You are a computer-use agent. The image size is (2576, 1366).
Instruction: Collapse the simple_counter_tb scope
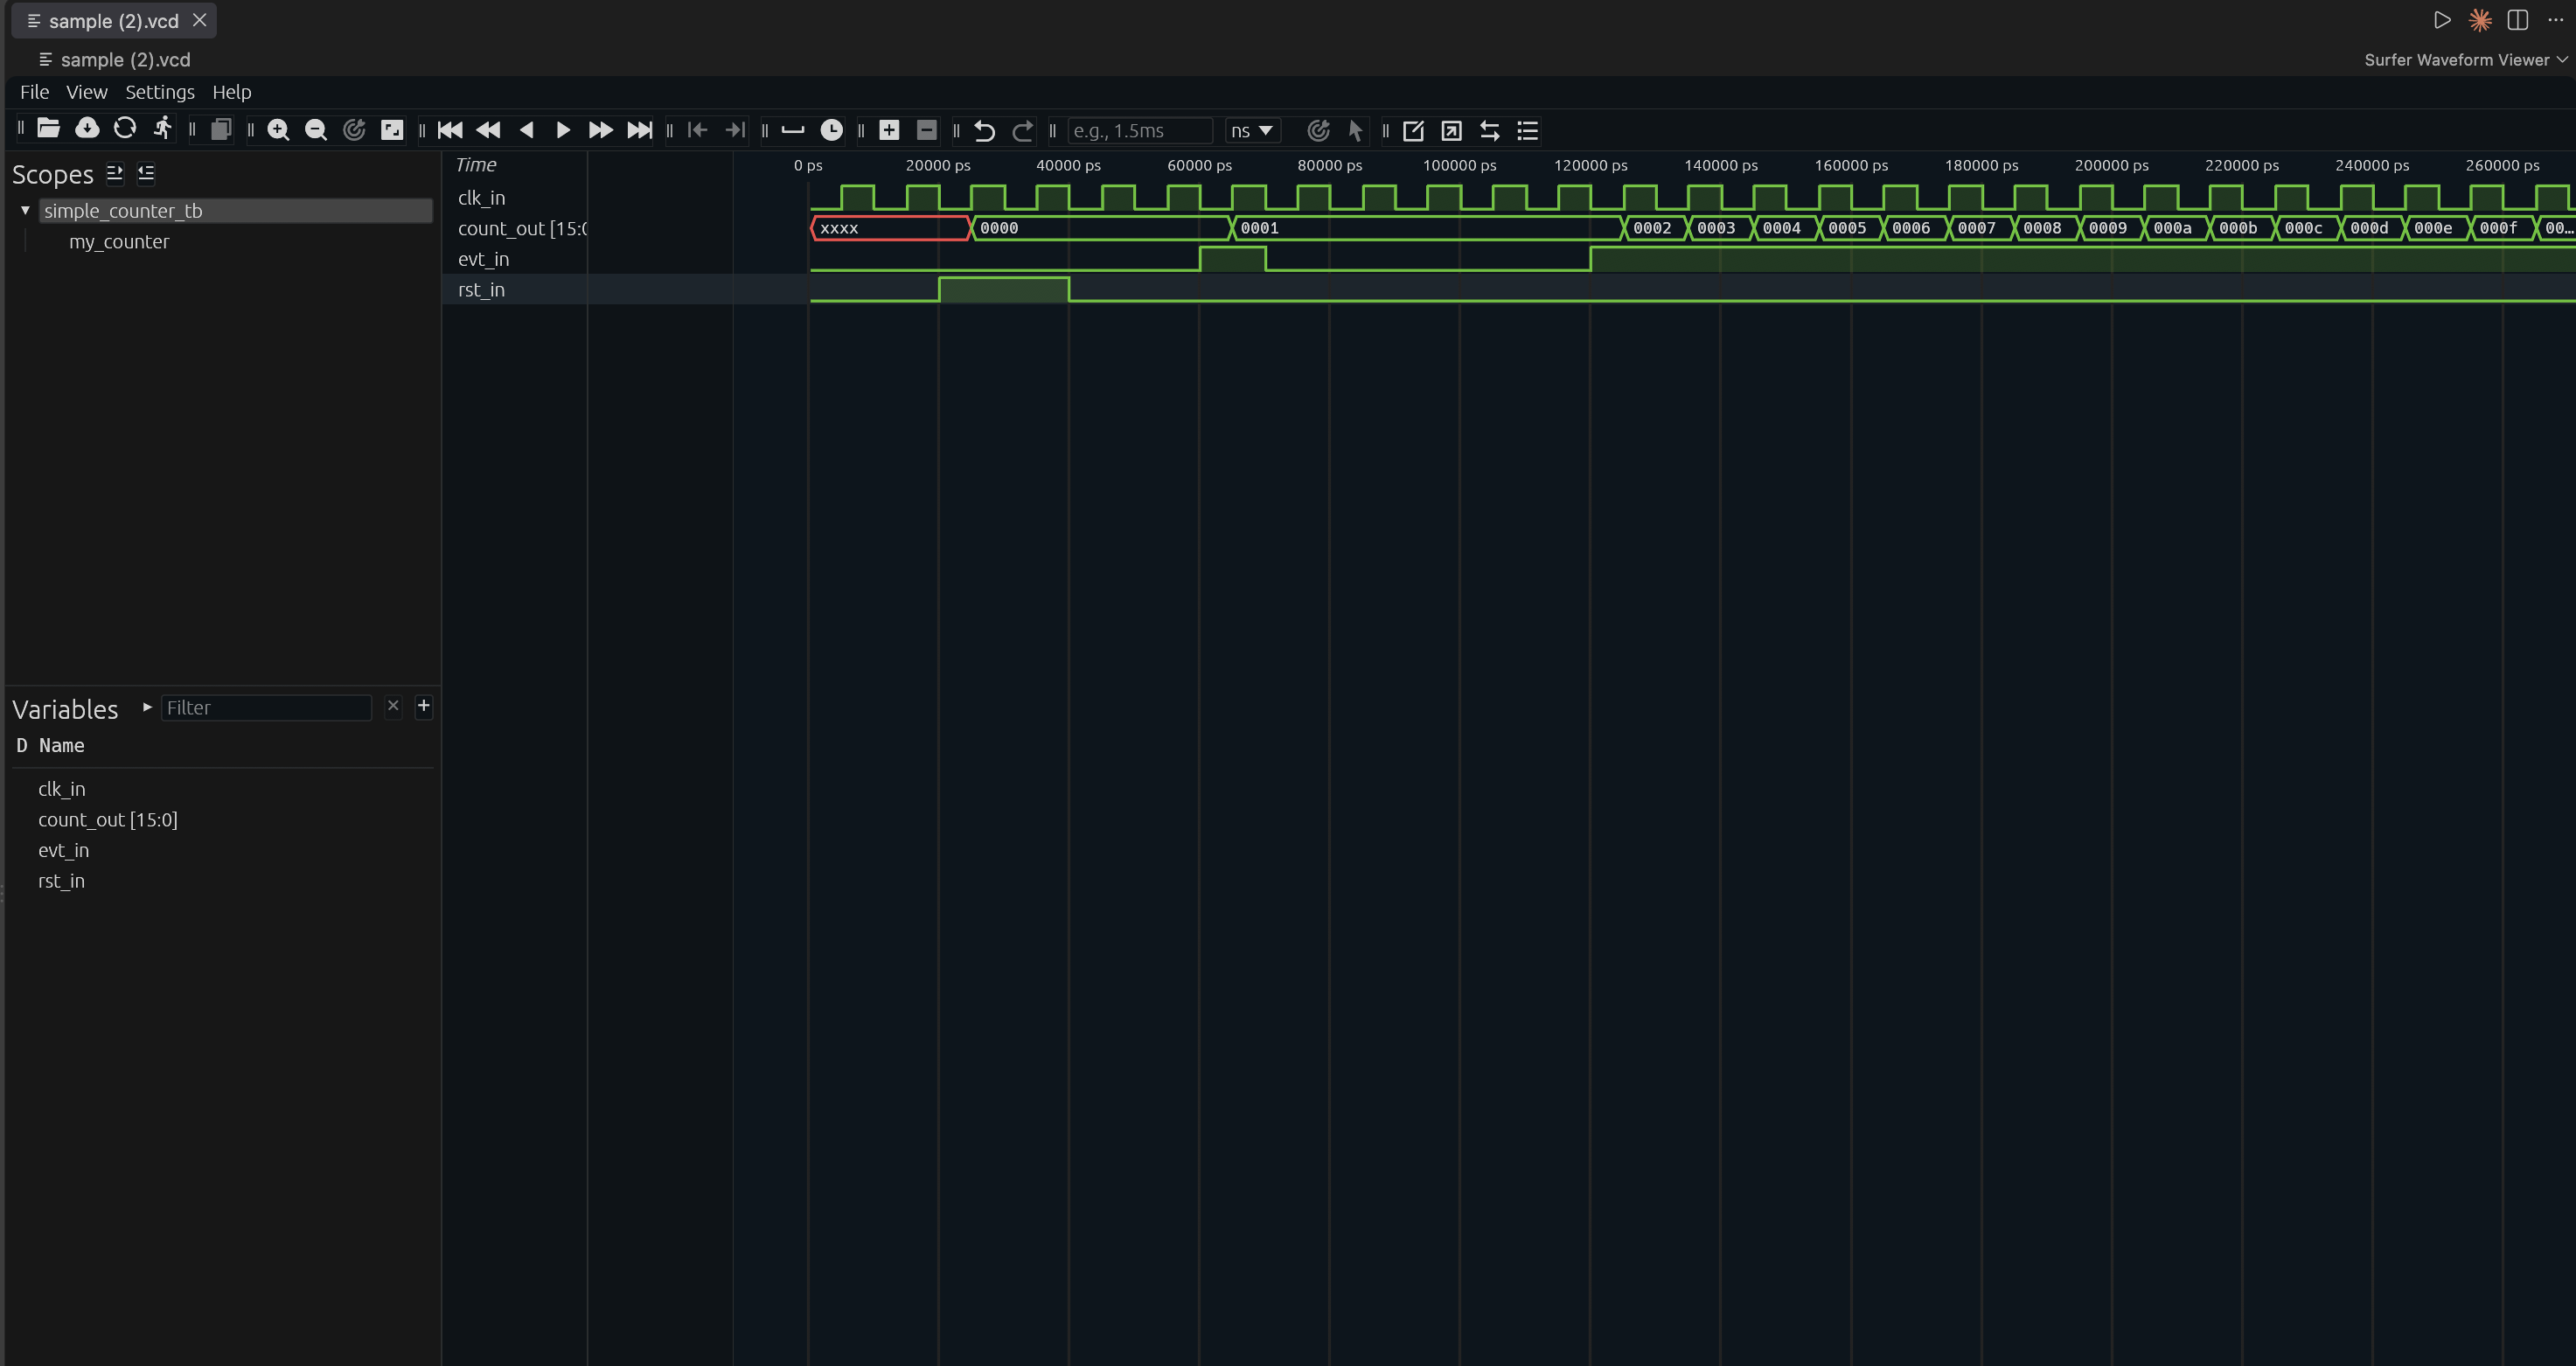25,210
